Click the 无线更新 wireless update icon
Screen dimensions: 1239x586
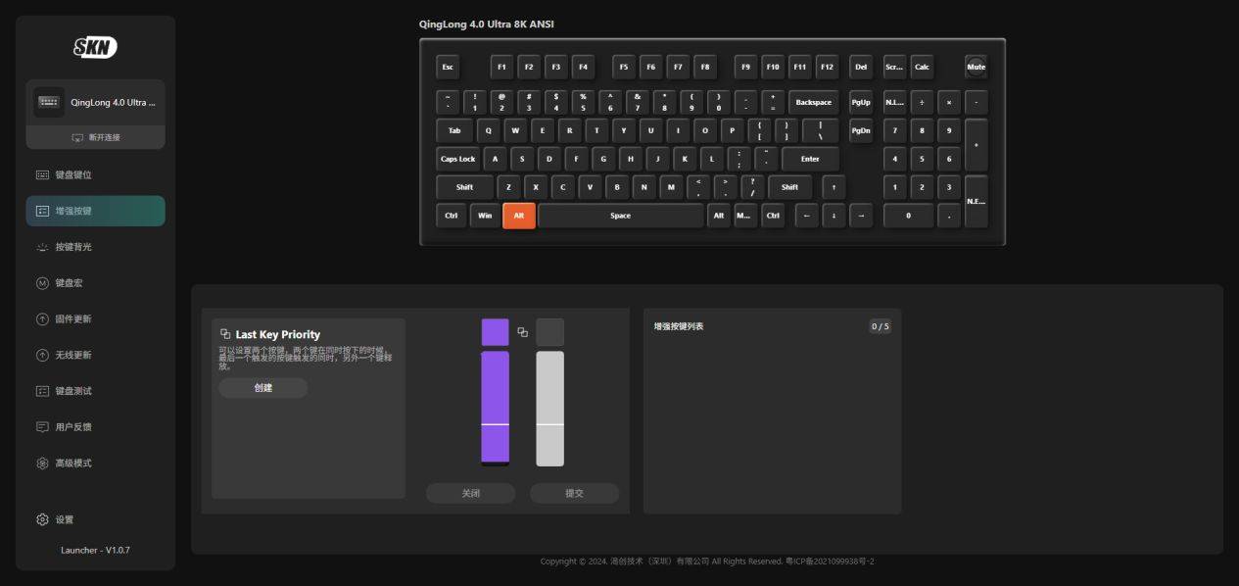(x=42, y=355)
